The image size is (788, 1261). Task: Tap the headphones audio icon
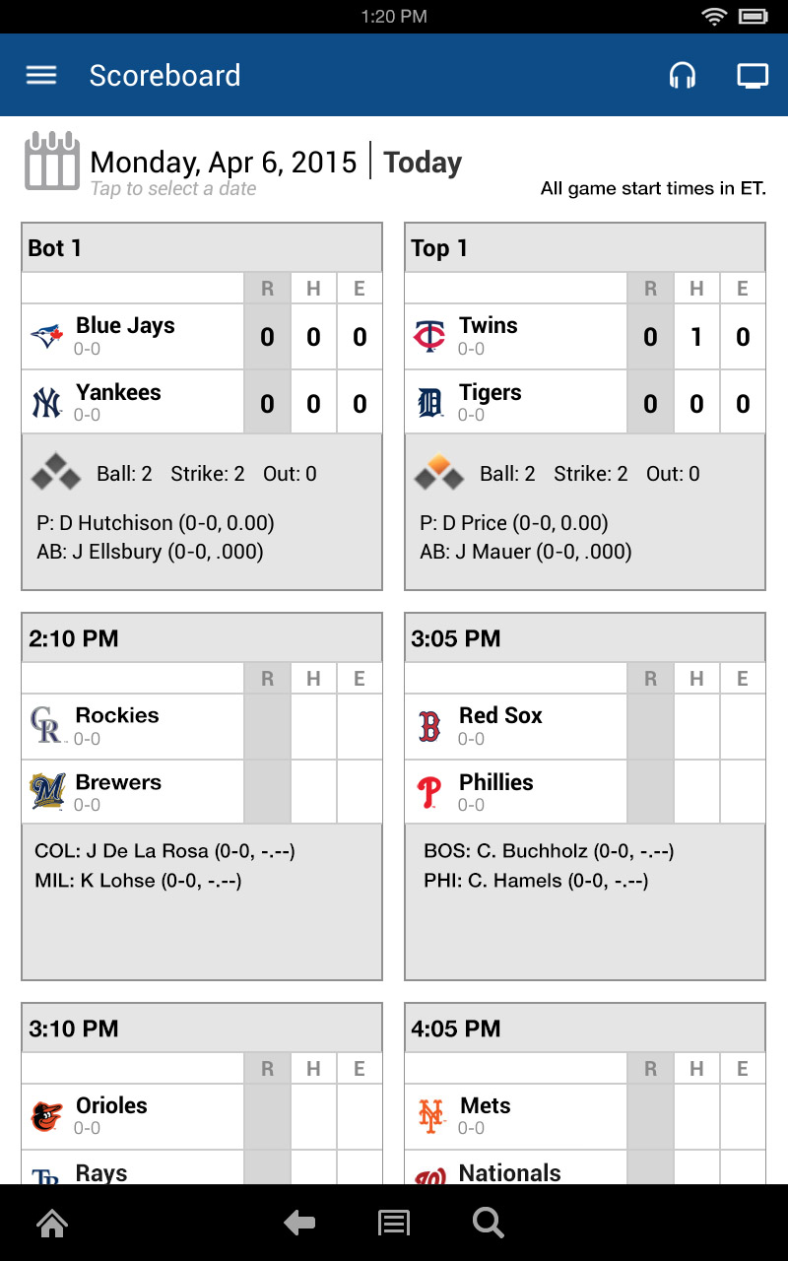click(682, 76)
